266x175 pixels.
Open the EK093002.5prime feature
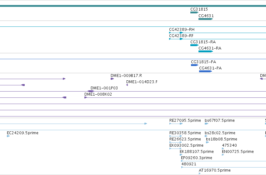point(186,145)
